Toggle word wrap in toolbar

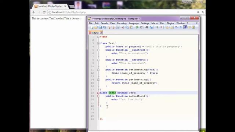(177, 27)
